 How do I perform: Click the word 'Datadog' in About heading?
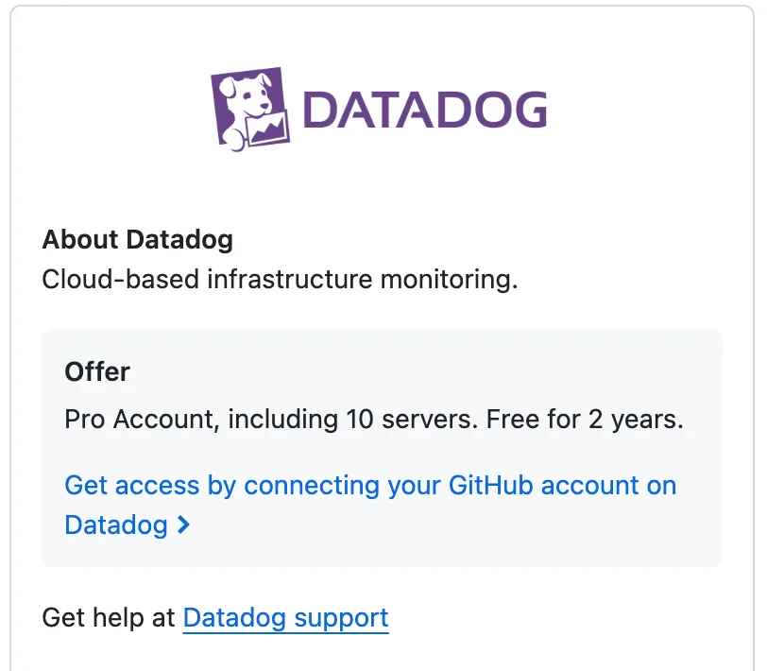pos(179,239)
